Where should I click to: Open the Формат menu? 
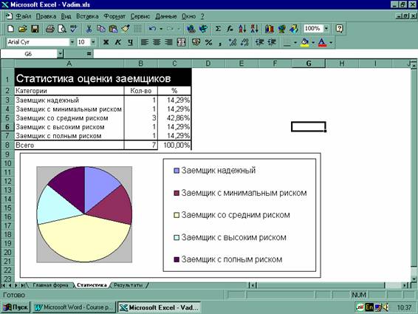coord(114,16)
